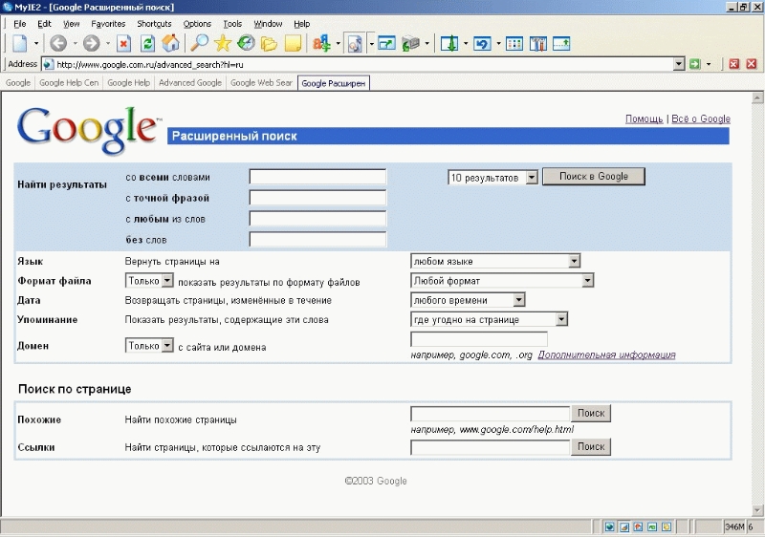Screen dimensions: 765x537
Task: Open the 'любом языке' language dropdown
Action: click(575, 261)
